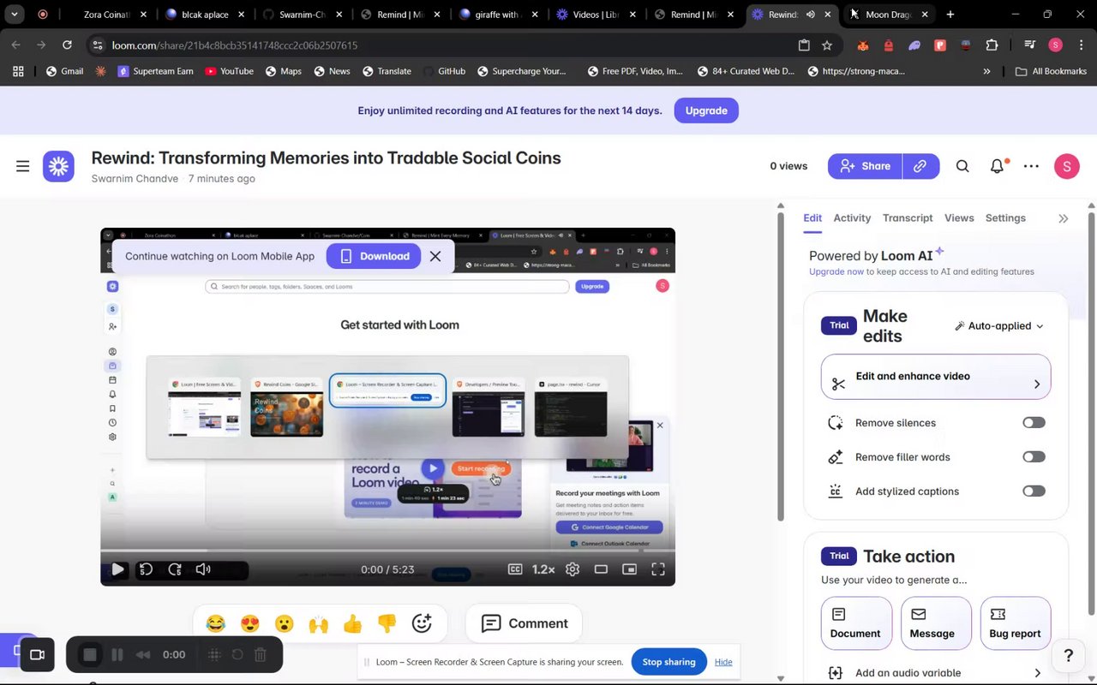The height and width of the screenshot is (685, 1097).
Task: Open the Moon Drag browser tab
Action: (890, 15)
